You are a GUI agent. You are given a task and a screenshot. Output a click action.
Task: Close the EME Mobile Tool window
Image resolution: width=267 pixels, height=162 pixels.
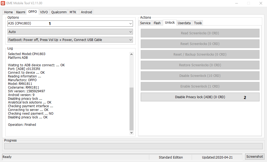point(261,3)
